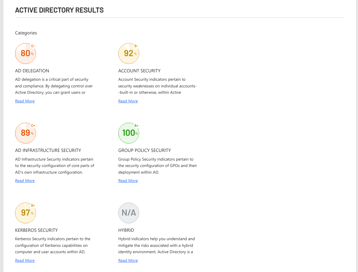Screen dimensions: 358x272
Task: Click the AD Infrastructure Security 89% gauge
Action: pos(26,133)
